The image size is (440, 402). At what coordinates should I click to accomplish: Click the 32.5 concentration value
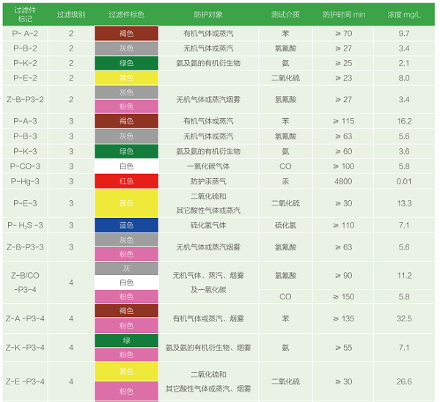pos(404,318)
